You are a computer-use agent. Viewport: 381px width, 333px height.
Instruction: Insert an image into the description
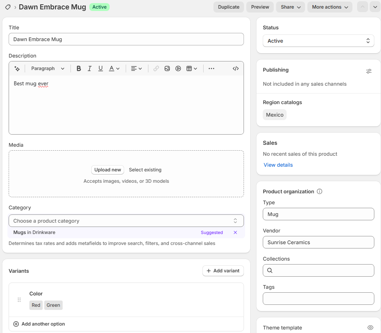167,68
